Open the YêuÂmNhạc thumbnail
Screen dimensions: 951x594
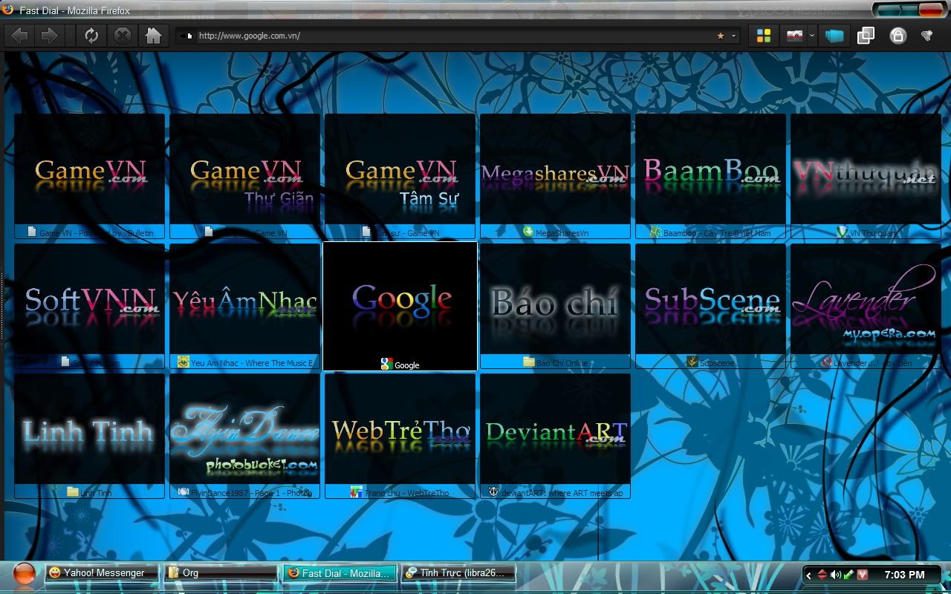[244, 299]
